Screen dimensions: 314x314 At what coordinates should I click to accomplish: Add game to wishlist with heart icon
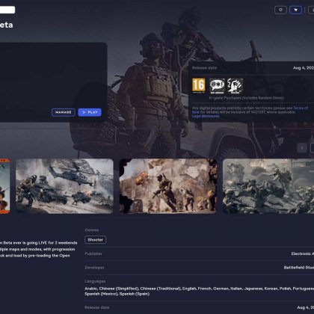(280, 10)
